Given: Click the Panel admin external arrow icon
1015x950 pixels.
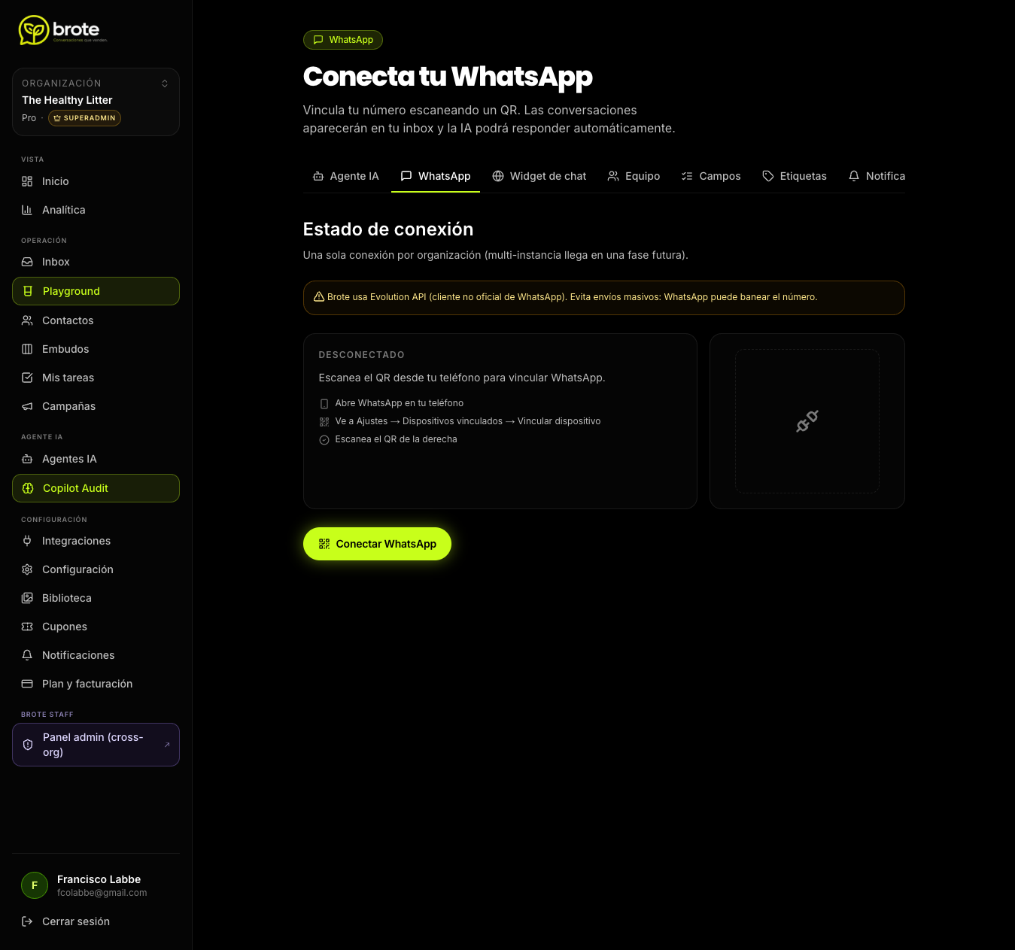Looking at the screenshot, I should point(167,745).
